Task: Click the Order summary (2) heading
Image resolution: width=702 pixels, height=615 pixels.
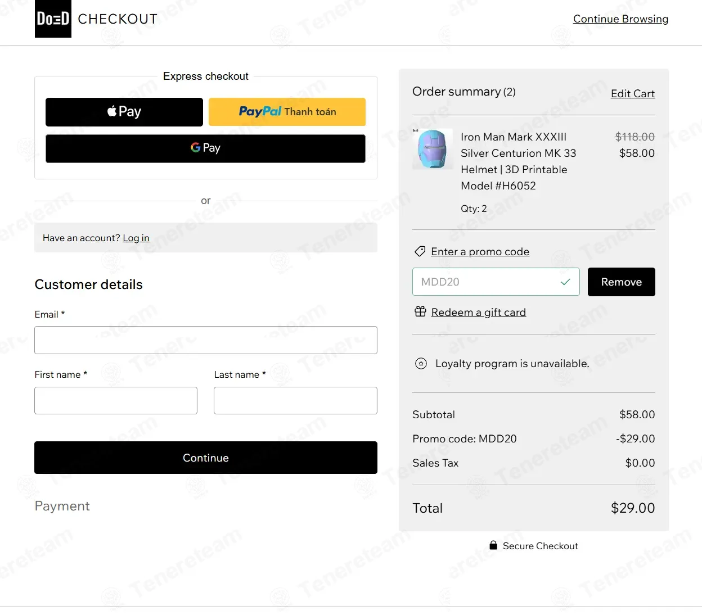Action: pos(464,92)
